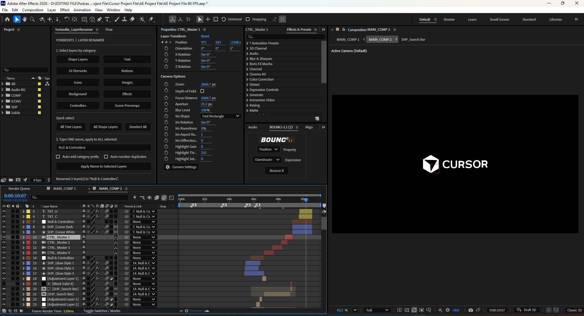Image resolution: width=584 pixels, height=316 pixels.
Task: Switch to the Review workspace
Action: pos(449,19)
